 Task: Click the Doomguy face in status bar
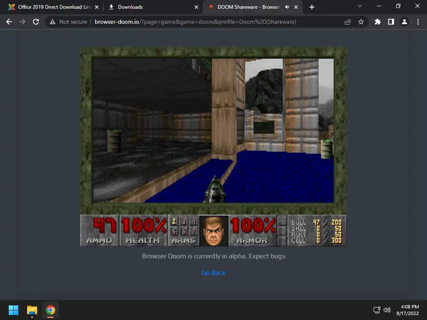pos(214,231)
